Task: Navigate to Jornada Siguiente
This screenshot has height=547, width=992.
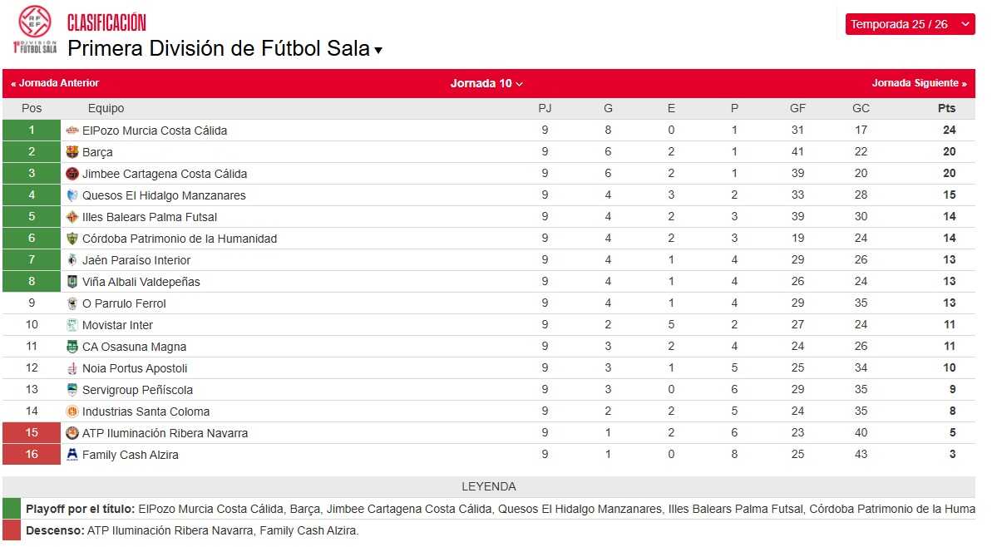Action: tap(920, 83)
